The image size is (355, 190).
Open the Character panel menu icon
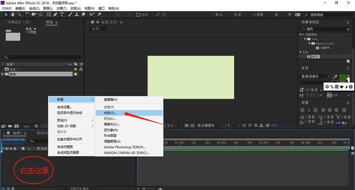(x=348, y=69)
